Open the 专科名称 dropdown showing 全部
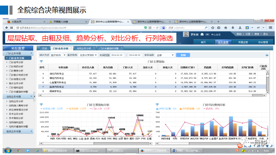The height and width of the screenshot is (155, 276). click(165, 55)
